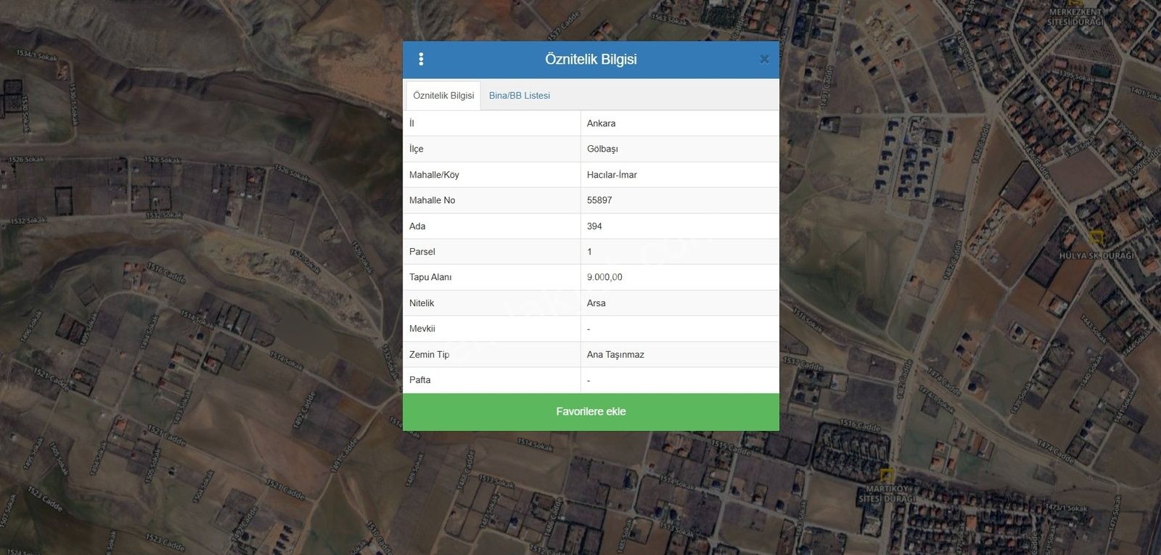Click the Mahalle No value 55897

(599, 200)
